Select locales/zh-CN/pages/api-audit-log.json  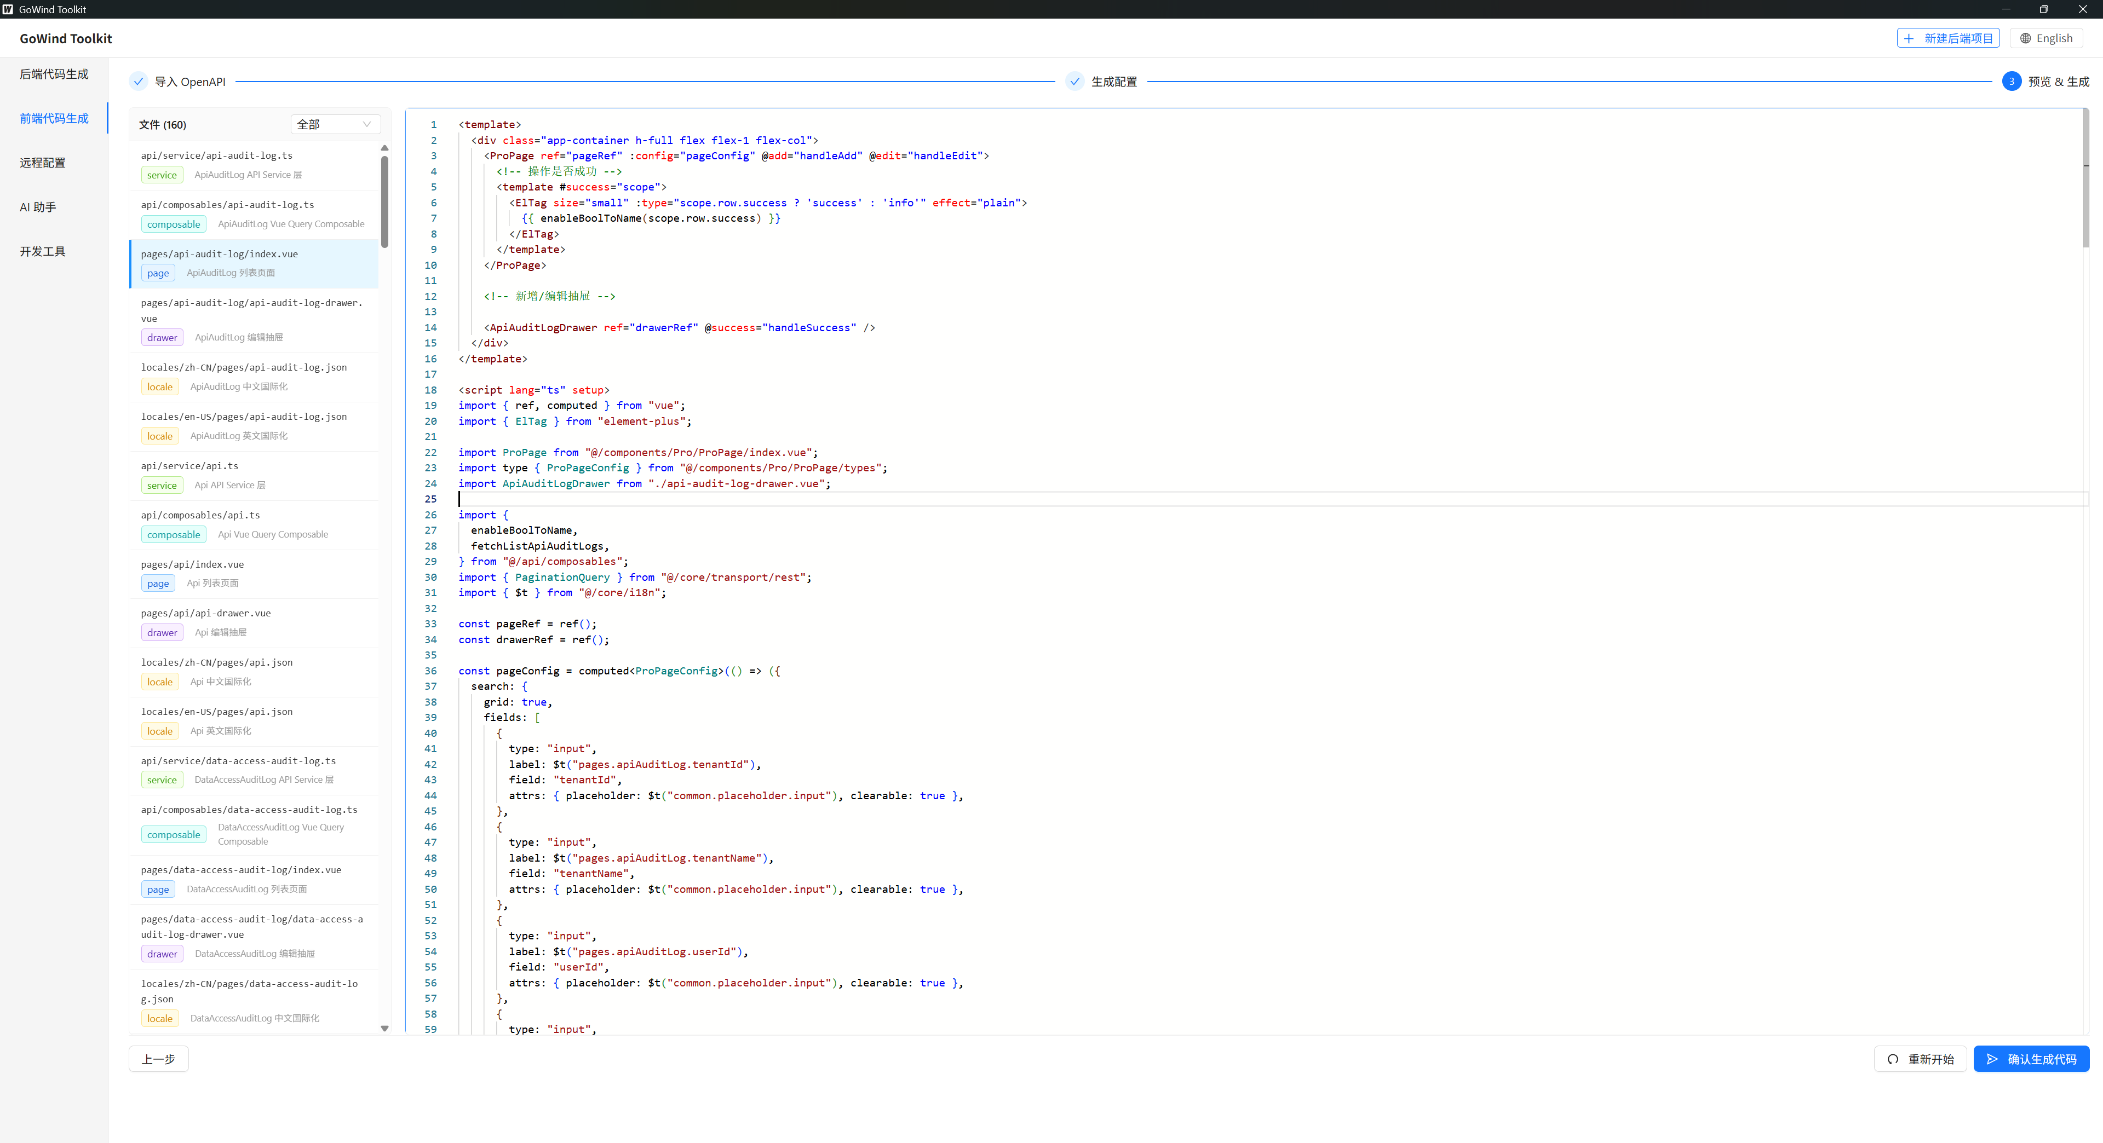coord(255,377)
